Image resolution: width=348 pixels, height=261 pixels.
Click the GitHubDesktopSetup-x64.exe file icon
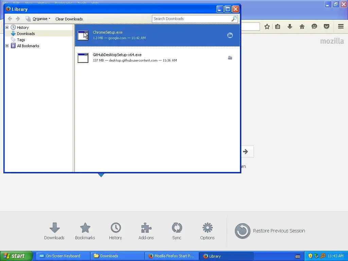83,58
